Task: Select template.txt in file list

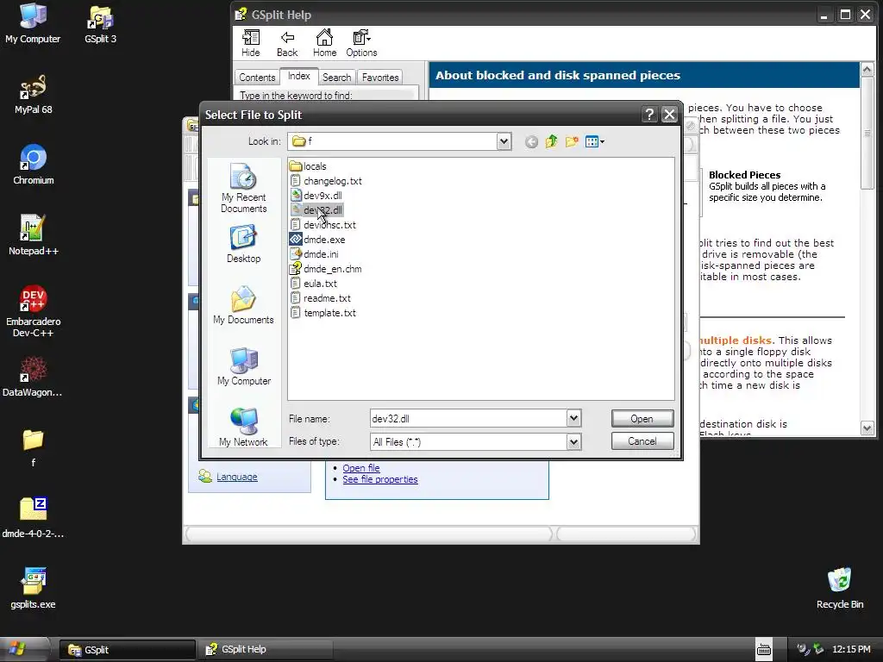Action: (323, 312)
